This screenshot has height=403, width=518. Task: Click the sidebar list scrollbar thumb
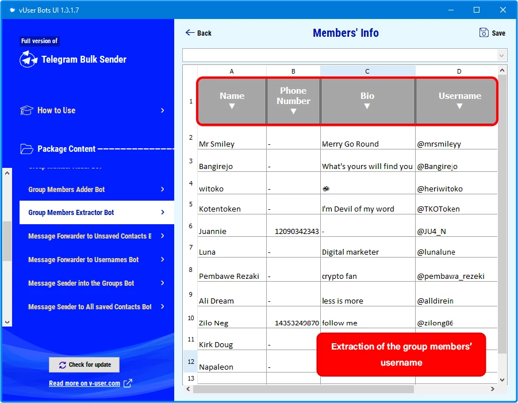[x=7, y=241]
